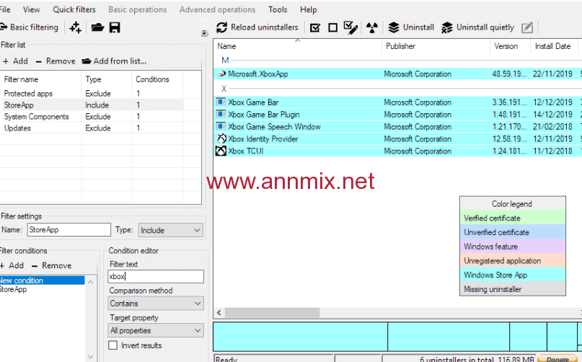Open the Quick filters menu
This screenshot has height=362, width=582.
pos(74,9)
